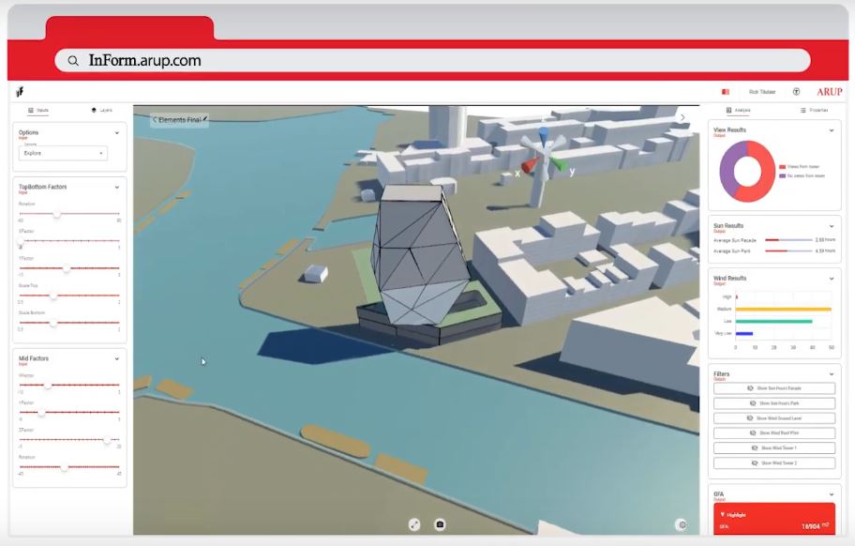Click the fullscreen expand icon

tap(414, 524)
